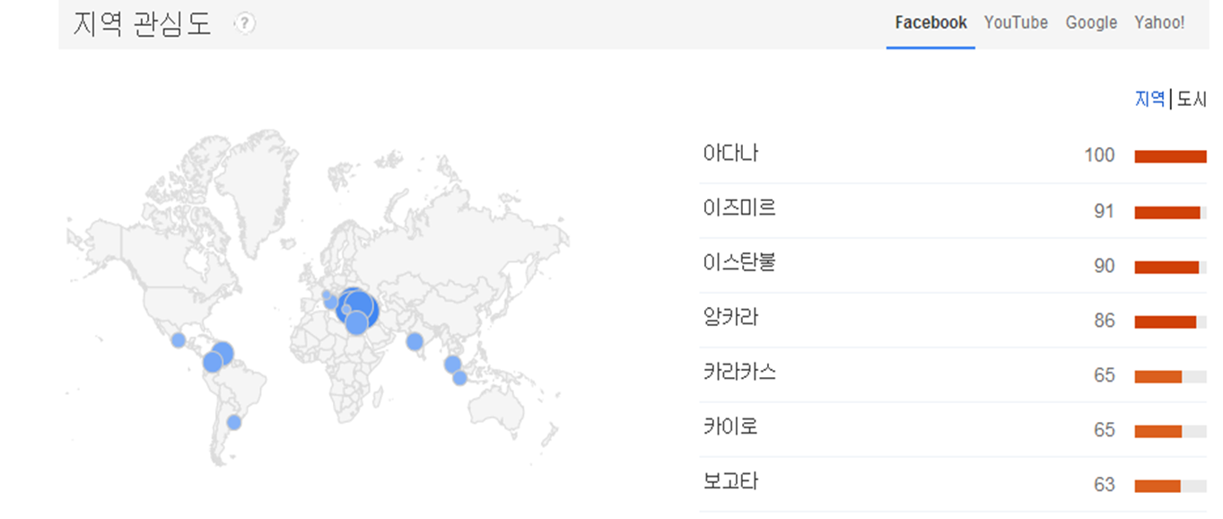The height and width of the screenshot is (519, 1223).
Task: Click the 카라카스 list entry
Action: tap(739, 374)
